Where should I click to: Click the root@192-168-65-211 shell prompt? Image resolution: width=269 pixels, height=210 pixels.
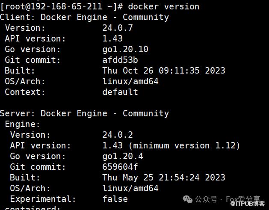56,6
